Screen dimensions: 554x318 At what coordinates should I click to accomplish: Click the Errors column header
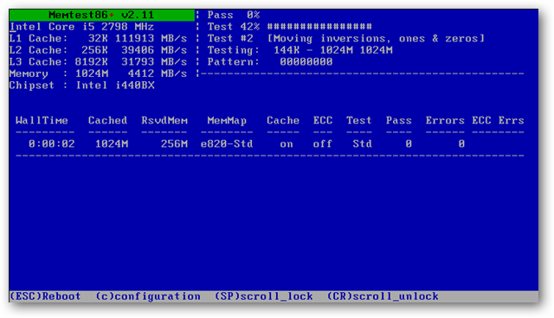445,121
